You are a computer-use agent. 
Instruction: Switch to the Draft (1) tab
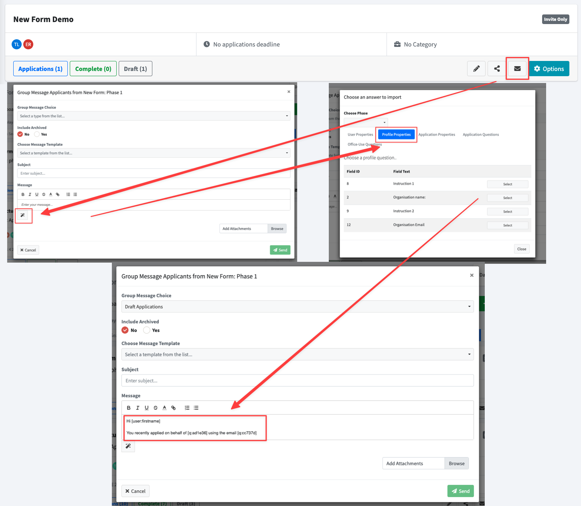136,69
